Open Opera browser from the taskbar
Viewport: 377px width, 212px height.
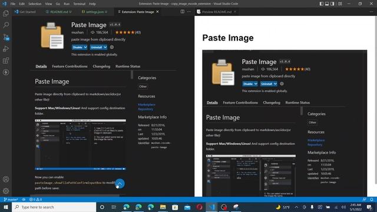(199, 207)
